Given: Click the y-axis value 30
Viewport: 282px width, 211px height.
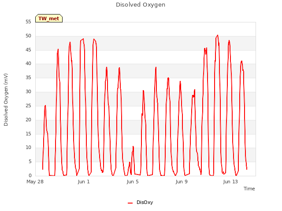Looking at the screenshot, I should (28, 92).
